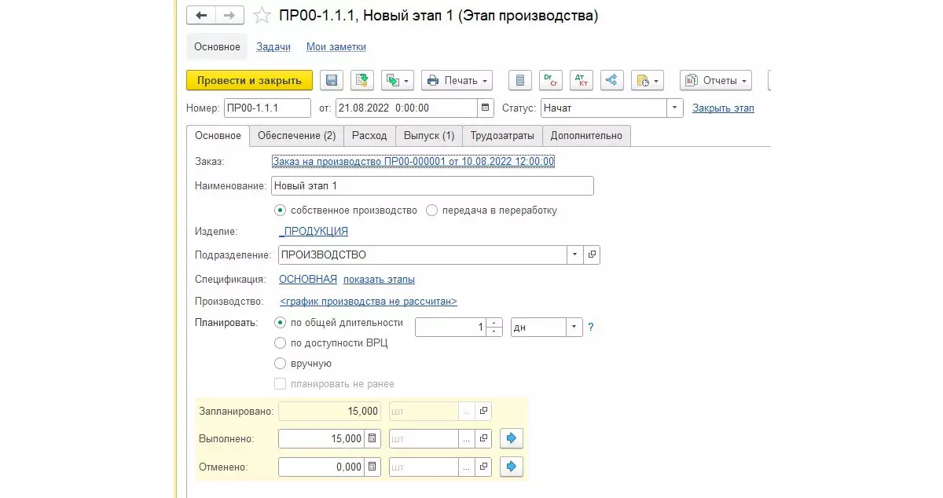Screen dimensions: 943x498
Task: Open the Дт/Кт accounting entries icon
Action: (x=582, y=80)
